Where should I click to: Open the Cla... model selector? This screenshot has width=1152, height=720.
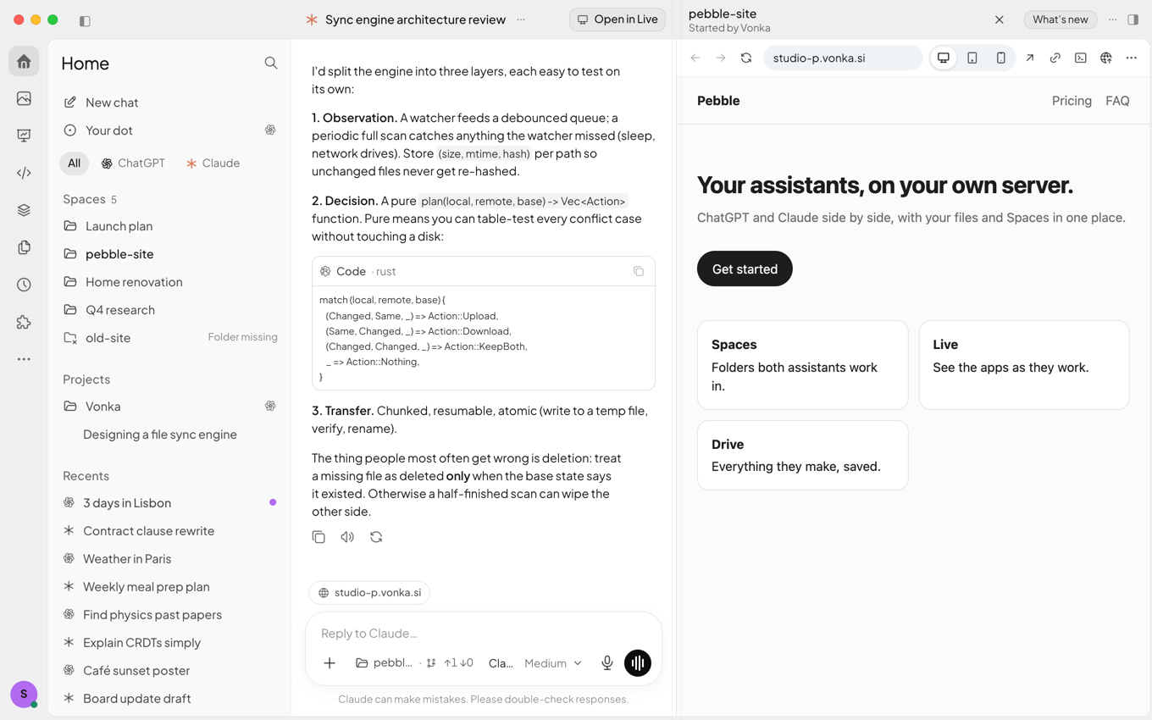(x=501, y=663)
